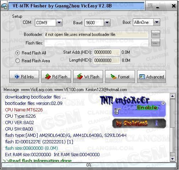
Task: Click the CPU VER:8A02 log line
Action: (20, 123)
